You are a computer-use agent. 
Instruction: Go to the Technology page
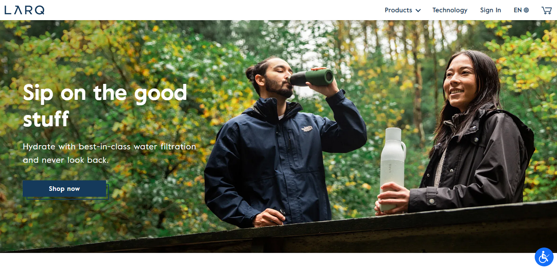click(x=450, y=10)
